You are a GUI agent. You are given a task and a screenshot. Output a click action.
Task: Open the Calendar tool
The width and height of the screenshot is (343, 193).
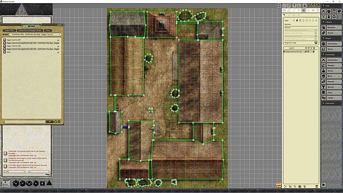pyautogui.click(x=334, y=11)
